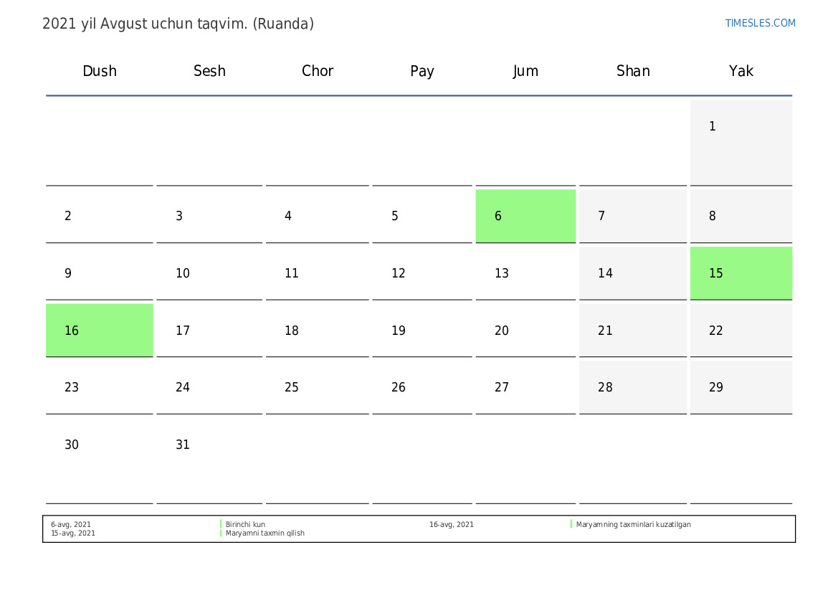Click the 'Maryamni taxmin qilish' holiday label
The width and height of the screenshot is (838, 593).
pos(265,533)
